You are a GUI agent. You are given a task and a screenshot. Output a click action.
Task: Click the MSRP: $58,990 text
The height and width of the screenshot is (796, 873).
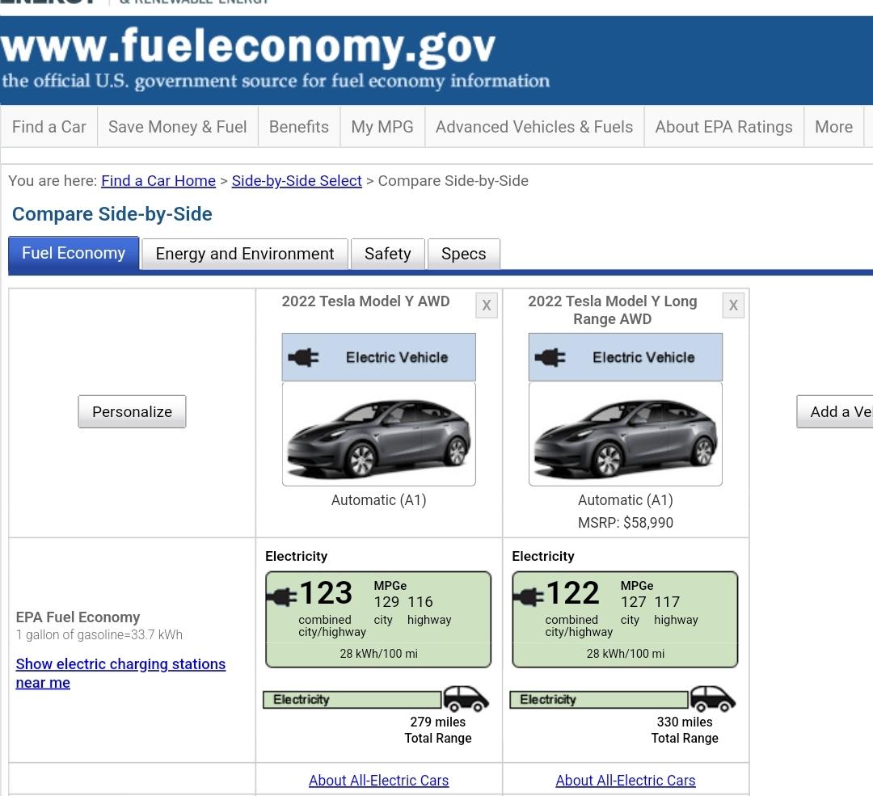[x=625, y=523]
